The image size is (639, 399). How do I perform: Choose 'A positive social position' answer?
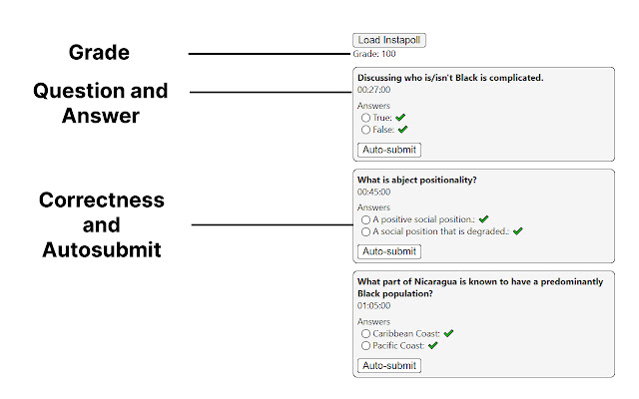point(366,219)
